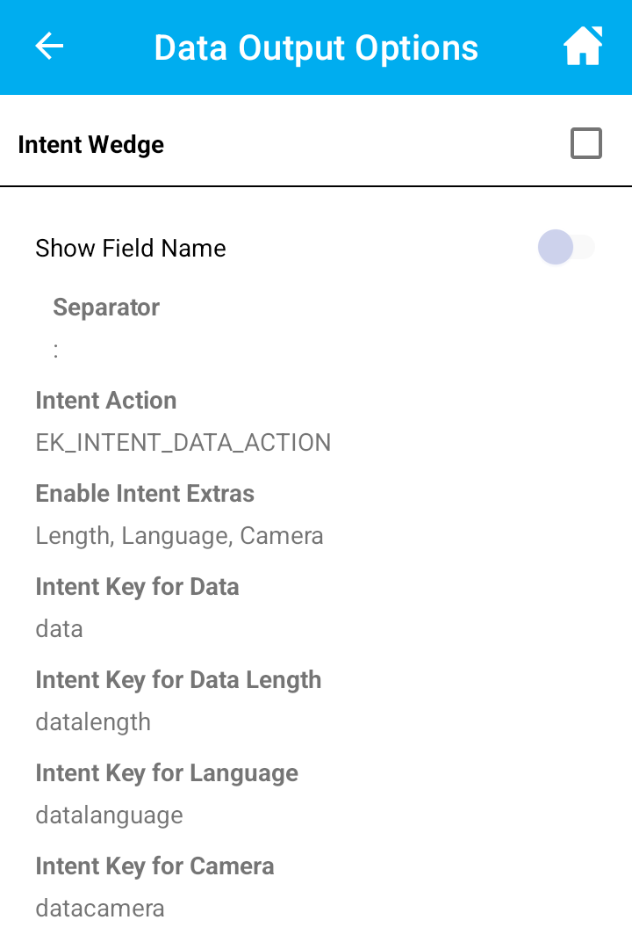Open the Length, Language, Camera selection

(x=180, y=536)
